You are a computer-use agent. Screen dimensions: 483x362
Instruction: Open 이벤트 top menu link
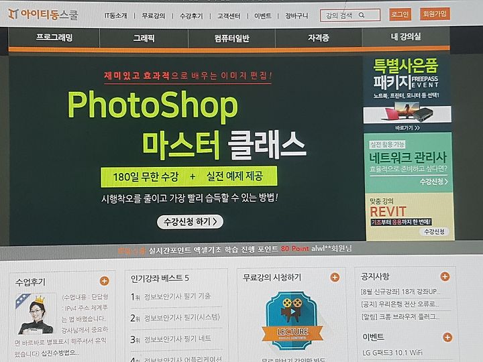click(x=263, y=15)
